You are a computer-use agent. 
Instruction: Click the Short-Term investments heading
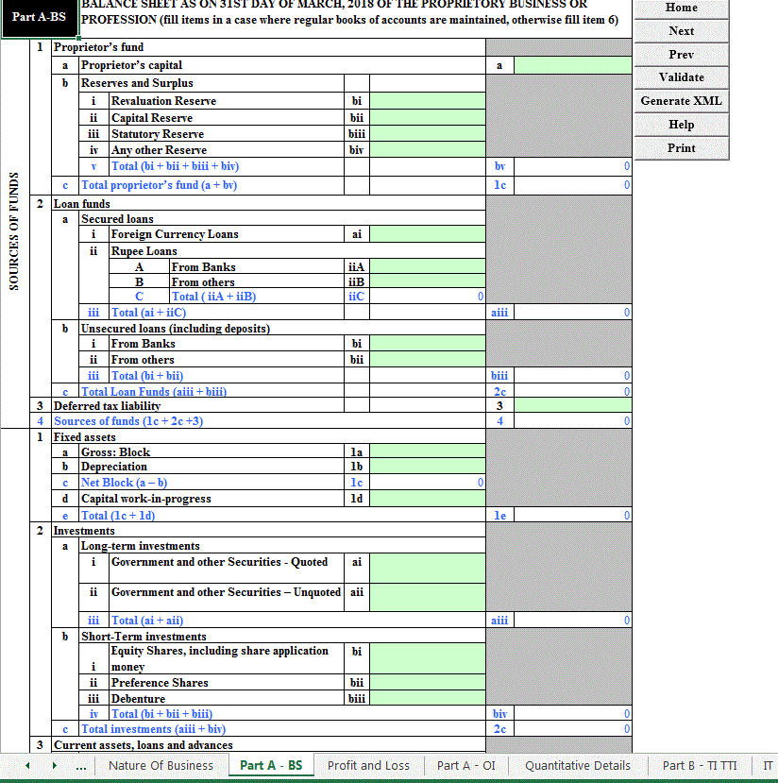(x=144, y=637)
